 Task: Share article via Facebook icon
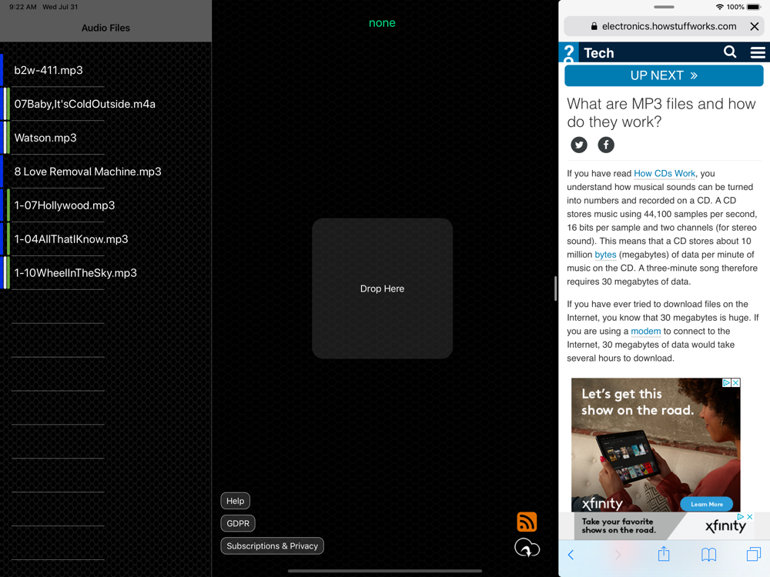point(606,145)
